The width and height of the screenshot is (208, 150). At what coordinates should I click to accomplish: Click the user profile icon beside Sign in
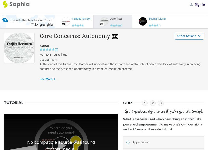point(191,4)
